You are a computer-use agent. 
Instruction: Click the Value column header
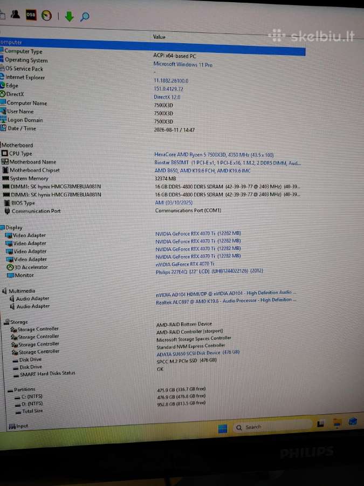pyautogui.click(x=159, y=37)
